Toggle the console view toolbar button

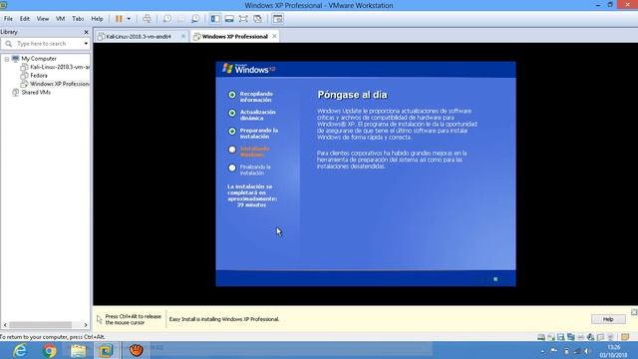(x=277, y=19)
